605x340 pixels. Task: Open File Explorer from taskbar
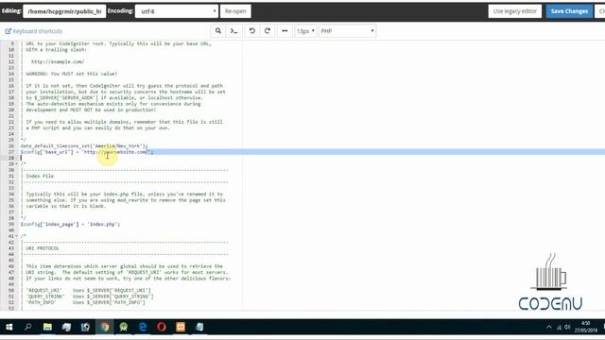(47, 327)
